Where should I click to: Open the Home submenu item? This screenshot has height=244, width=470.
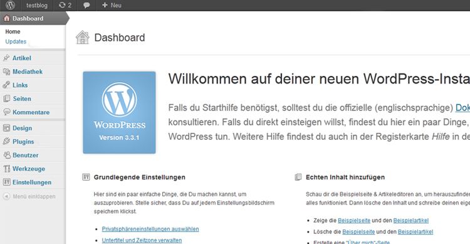pos(13,31)
